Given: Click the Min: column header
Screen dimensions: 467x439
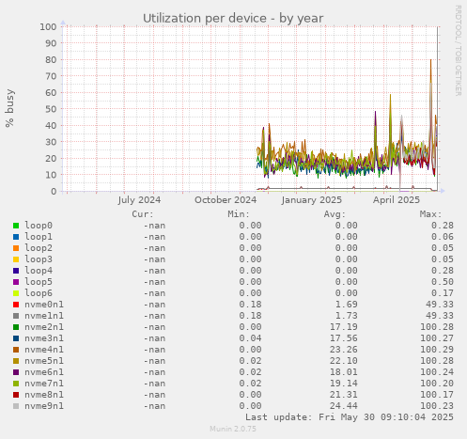Looking at the screenshot, I should coord(239,214).
